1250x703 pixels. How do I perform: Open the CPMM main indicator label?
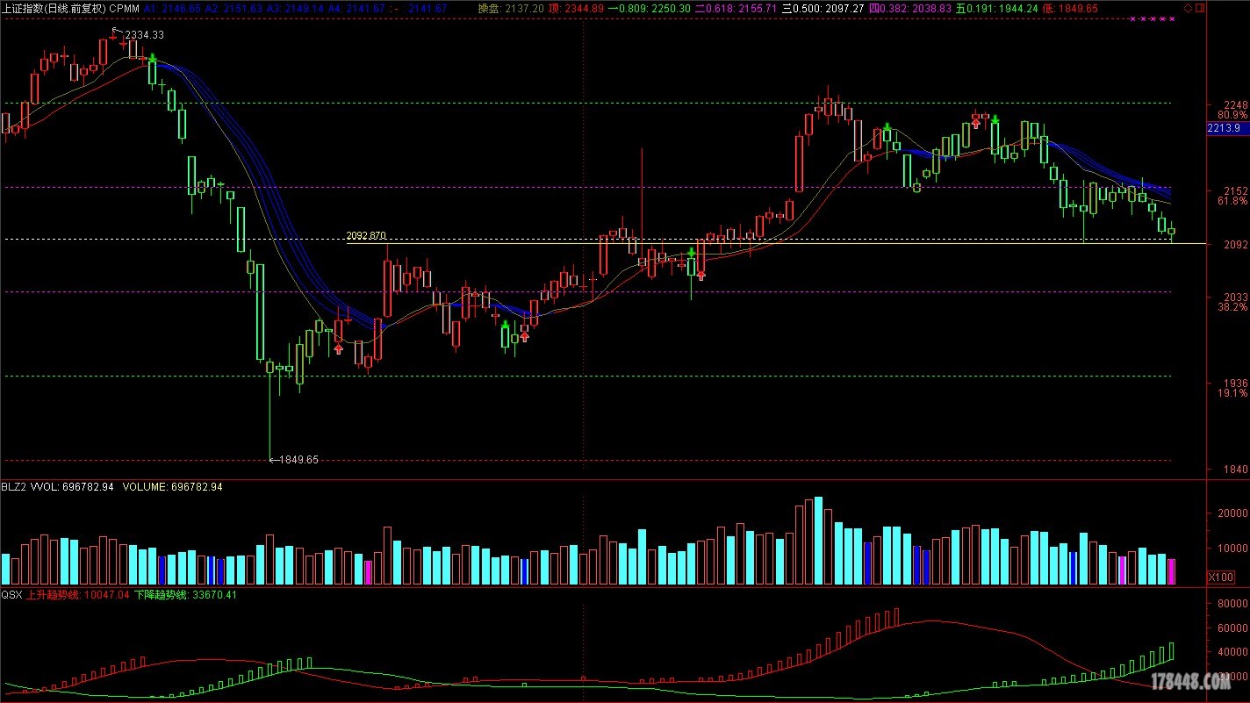tap(124, 8)
